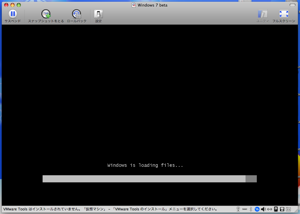Open virtual machine settings (設定)
The height and width of the screenshot is (214, 300).
click(x=98, y=16)
